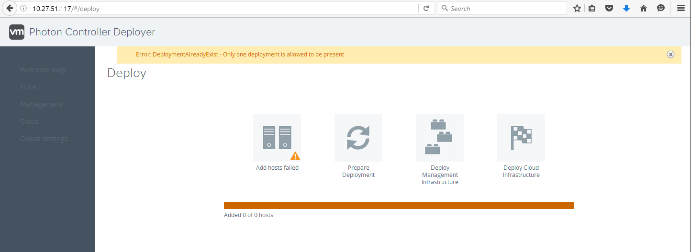Reload the page with refresh button

[426, 8]
